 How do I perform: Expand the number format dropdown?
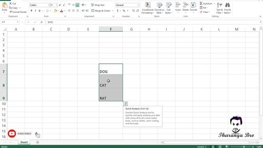point(138,5)
